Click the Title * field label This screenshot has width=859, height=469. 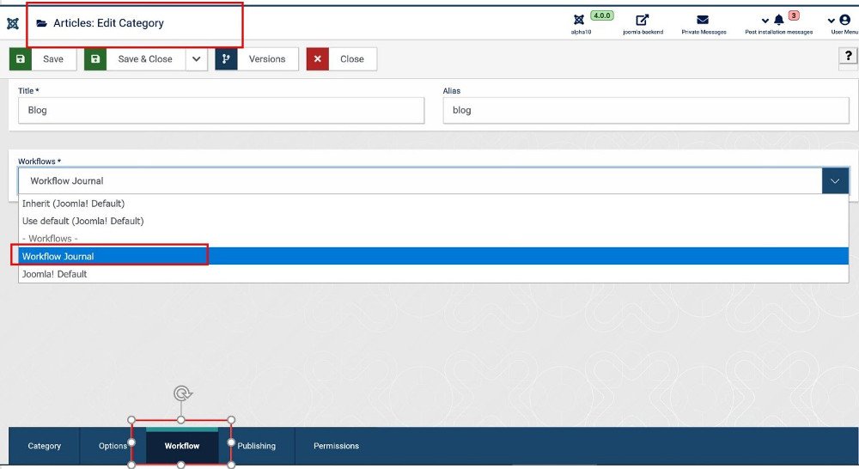[x=28, y=90]
